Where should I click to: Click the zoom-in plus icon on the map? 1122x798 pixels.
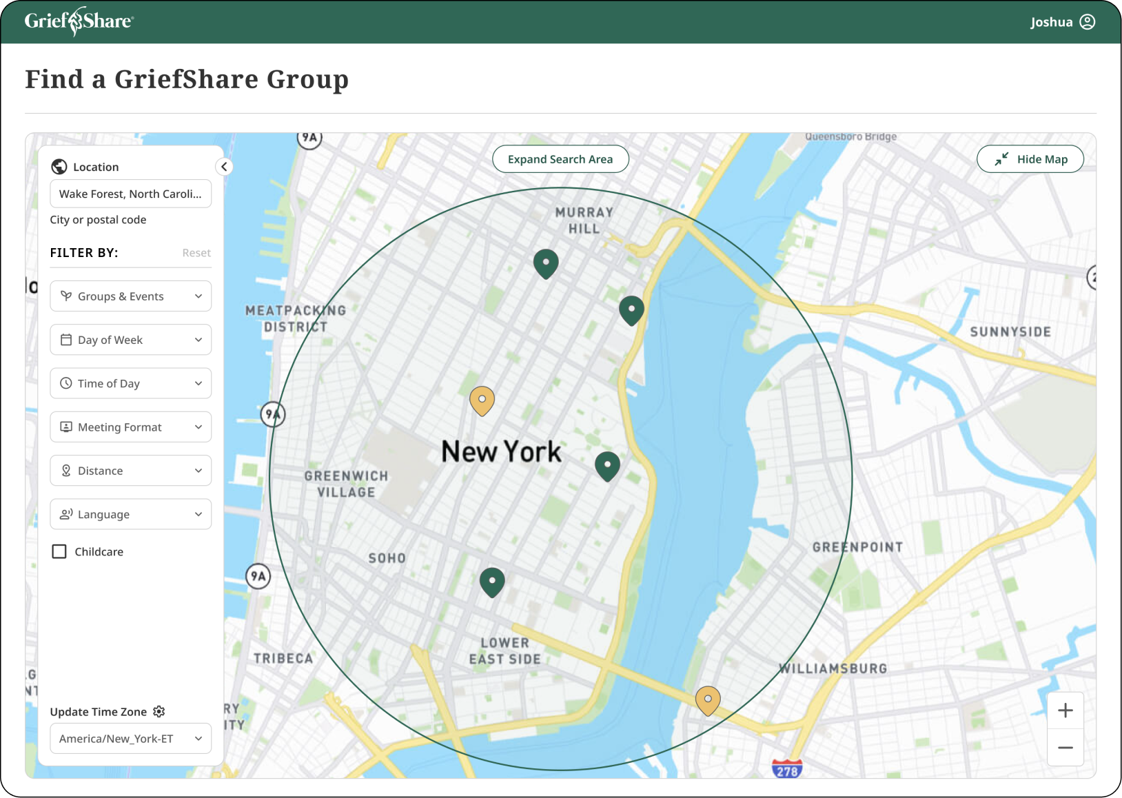(x=1065, y=710)
